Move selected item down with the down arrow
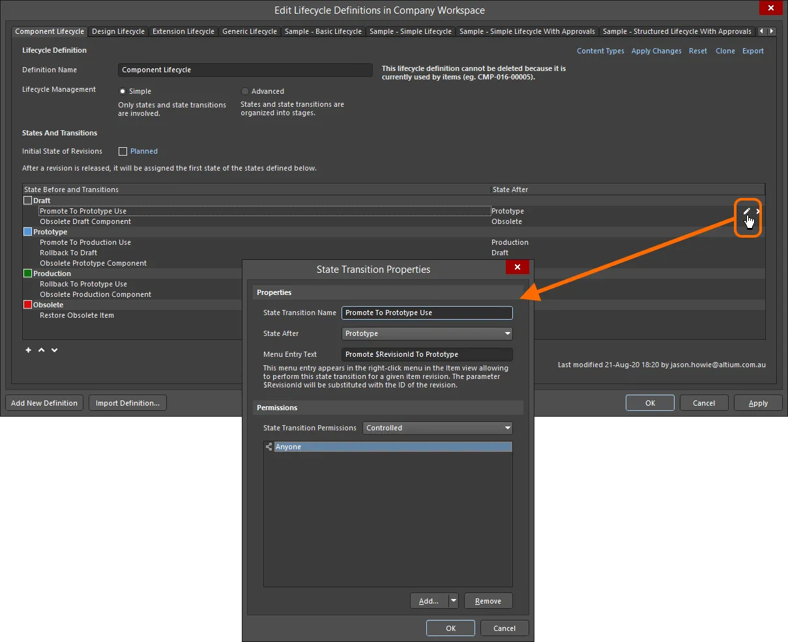This screenshot has height=642, width=788. pyautogui.click(x=55, y=350)
